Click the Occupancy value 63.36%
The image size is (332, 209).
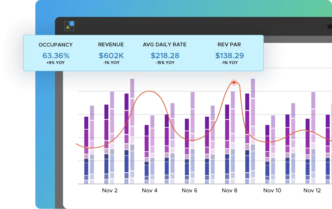(56, 56)
